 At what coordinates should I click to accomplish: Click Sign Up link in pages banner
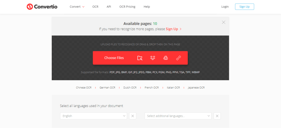(x=173, y=29)
